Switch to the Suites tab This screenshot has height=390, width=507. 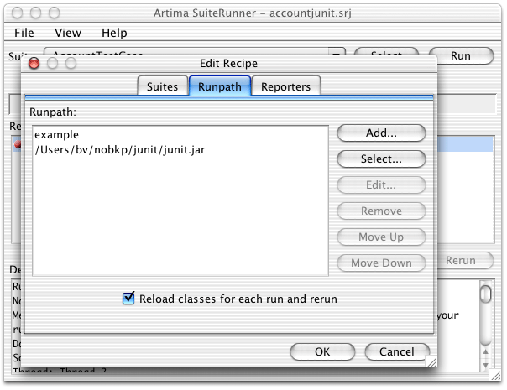pos(162,86)
